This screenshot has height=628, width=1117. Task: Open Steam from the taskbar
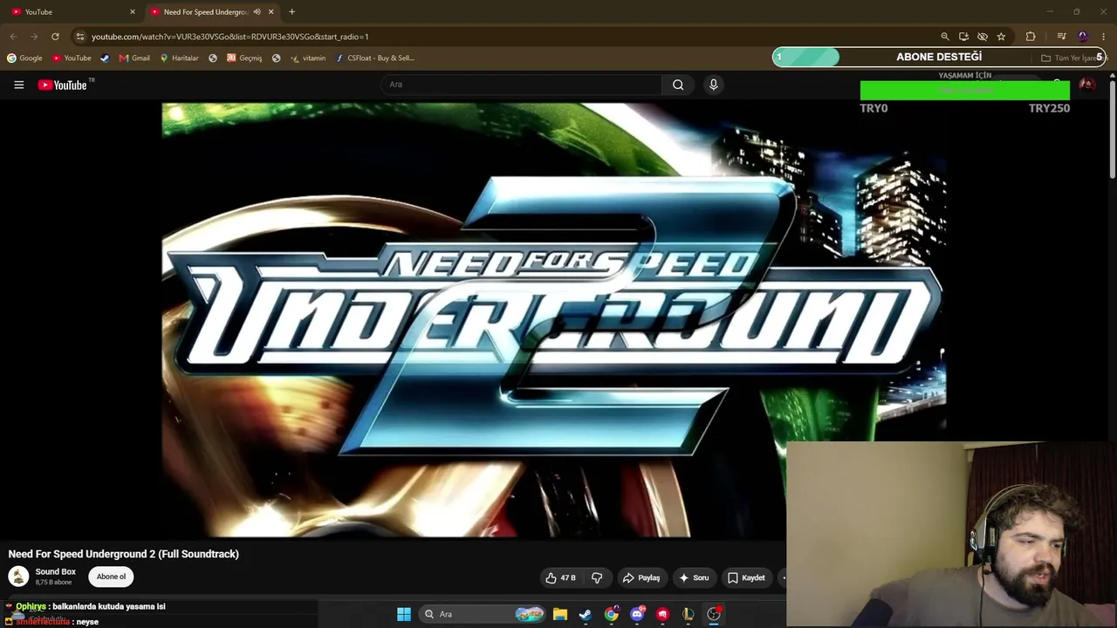586,614
